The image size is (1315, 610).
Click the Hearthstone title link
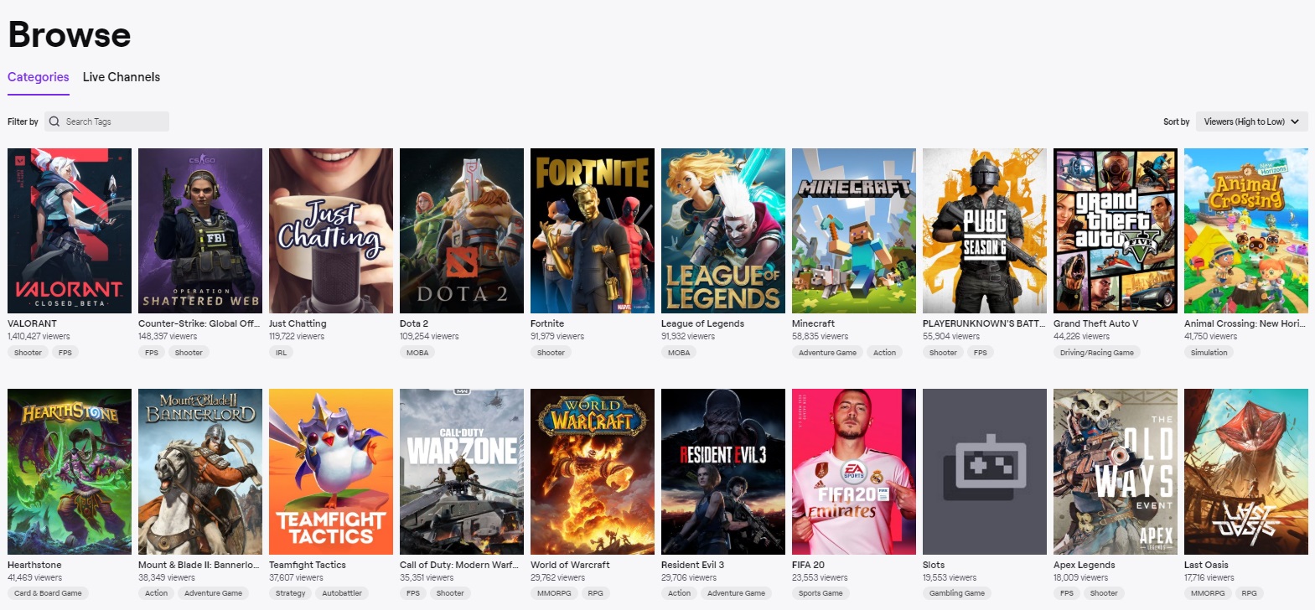[x=34, y=565]
